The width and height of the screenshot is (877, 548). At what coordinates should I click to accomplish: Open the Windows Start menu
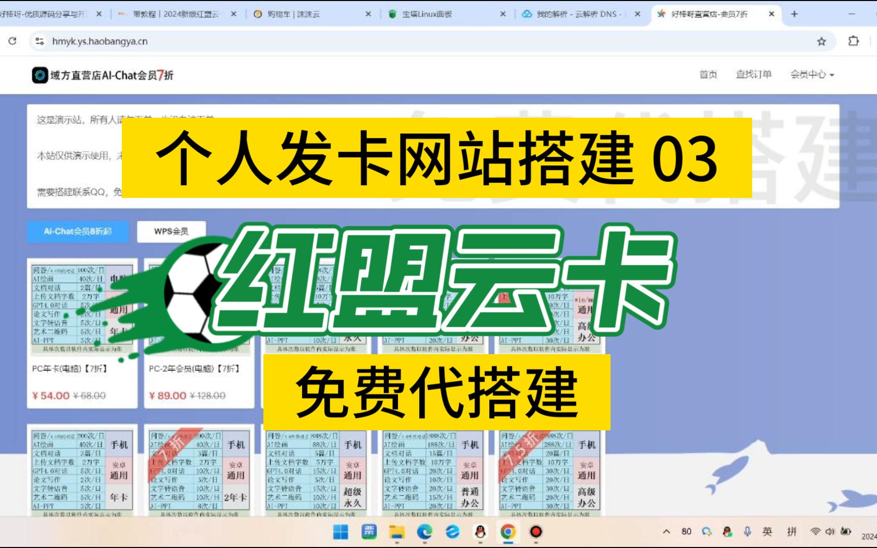point(341,532)
